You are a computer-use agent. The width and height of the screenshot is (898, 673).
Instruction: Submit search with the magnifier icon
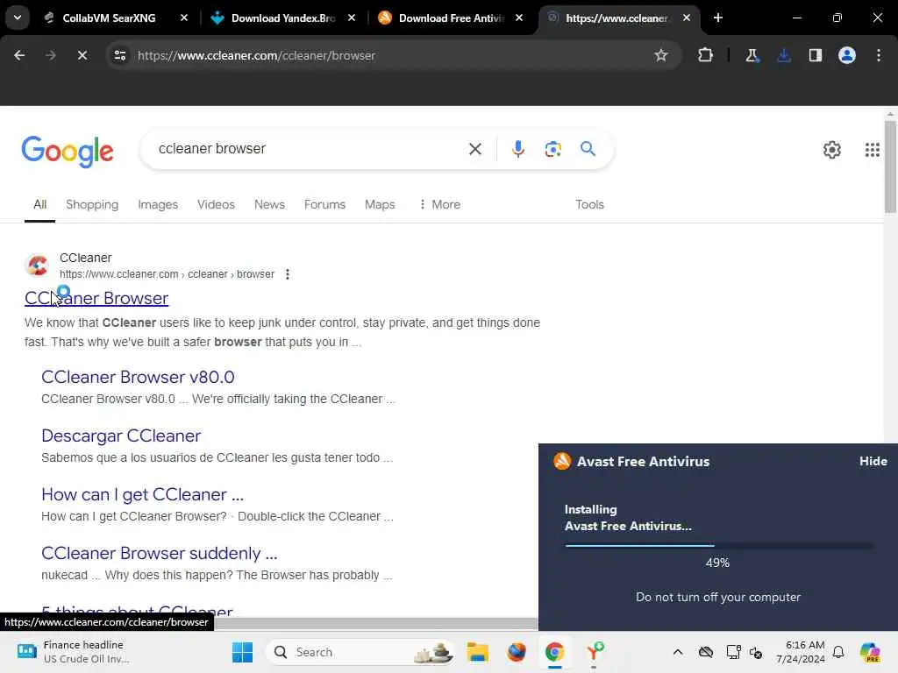point(588,149)
